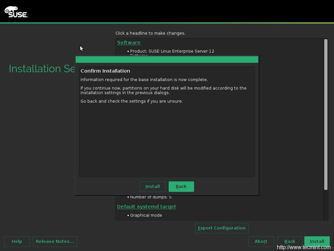Click the Product: SUSE Linux Enterprise Server 12 entry
Image resolution: width=334 pixels, height=251 pixels.
[x=172, y=51]
